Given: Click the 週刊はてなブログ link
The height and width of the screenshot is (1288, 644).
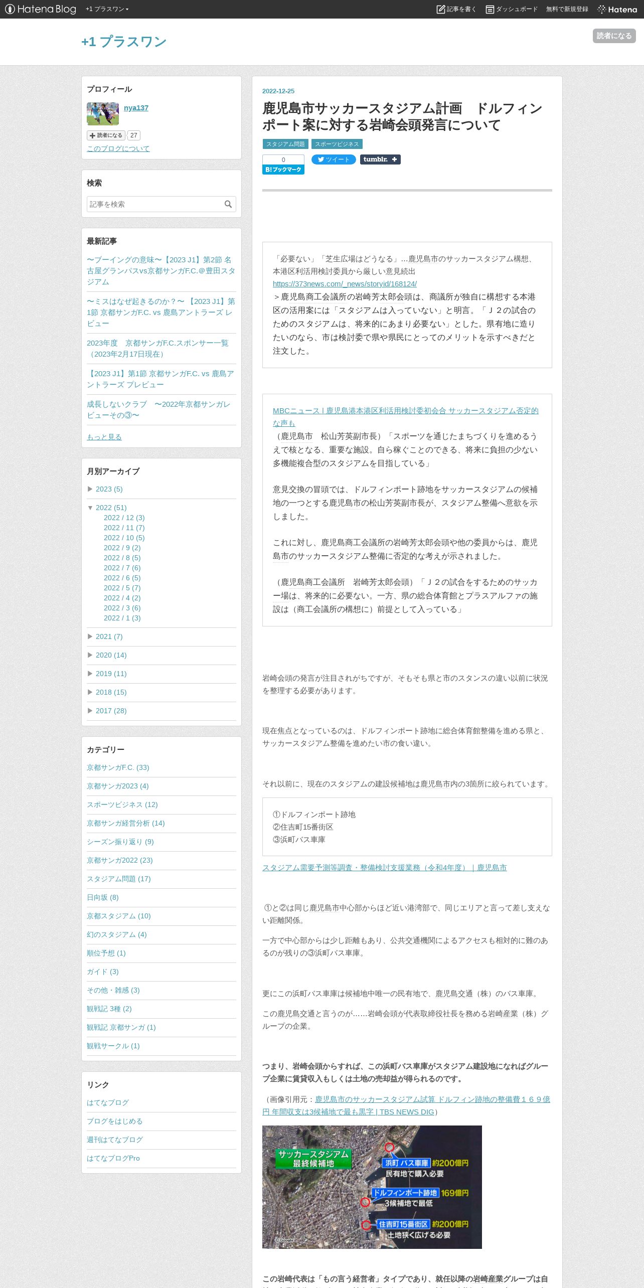Looking at the screenshot, I should 114,1140.
